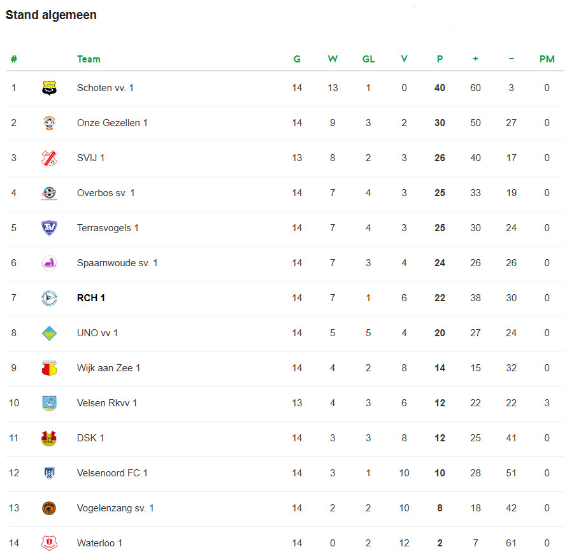The image size is (581, 554).
Task: Click the PM penalty points column header
Action: (x=547, y=59)
